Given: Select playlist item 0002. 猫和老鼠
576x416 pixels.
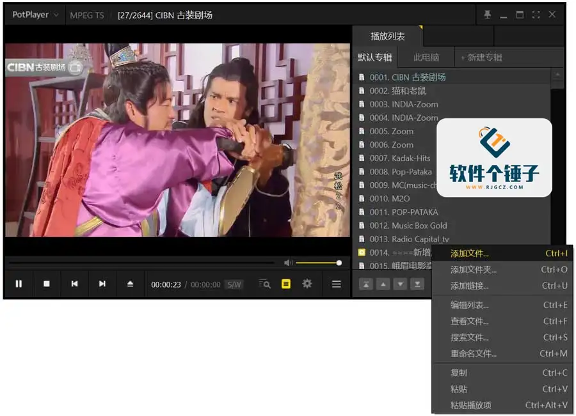Looking at the screenshot, I should pyautogui.click(x=452, y=91).
